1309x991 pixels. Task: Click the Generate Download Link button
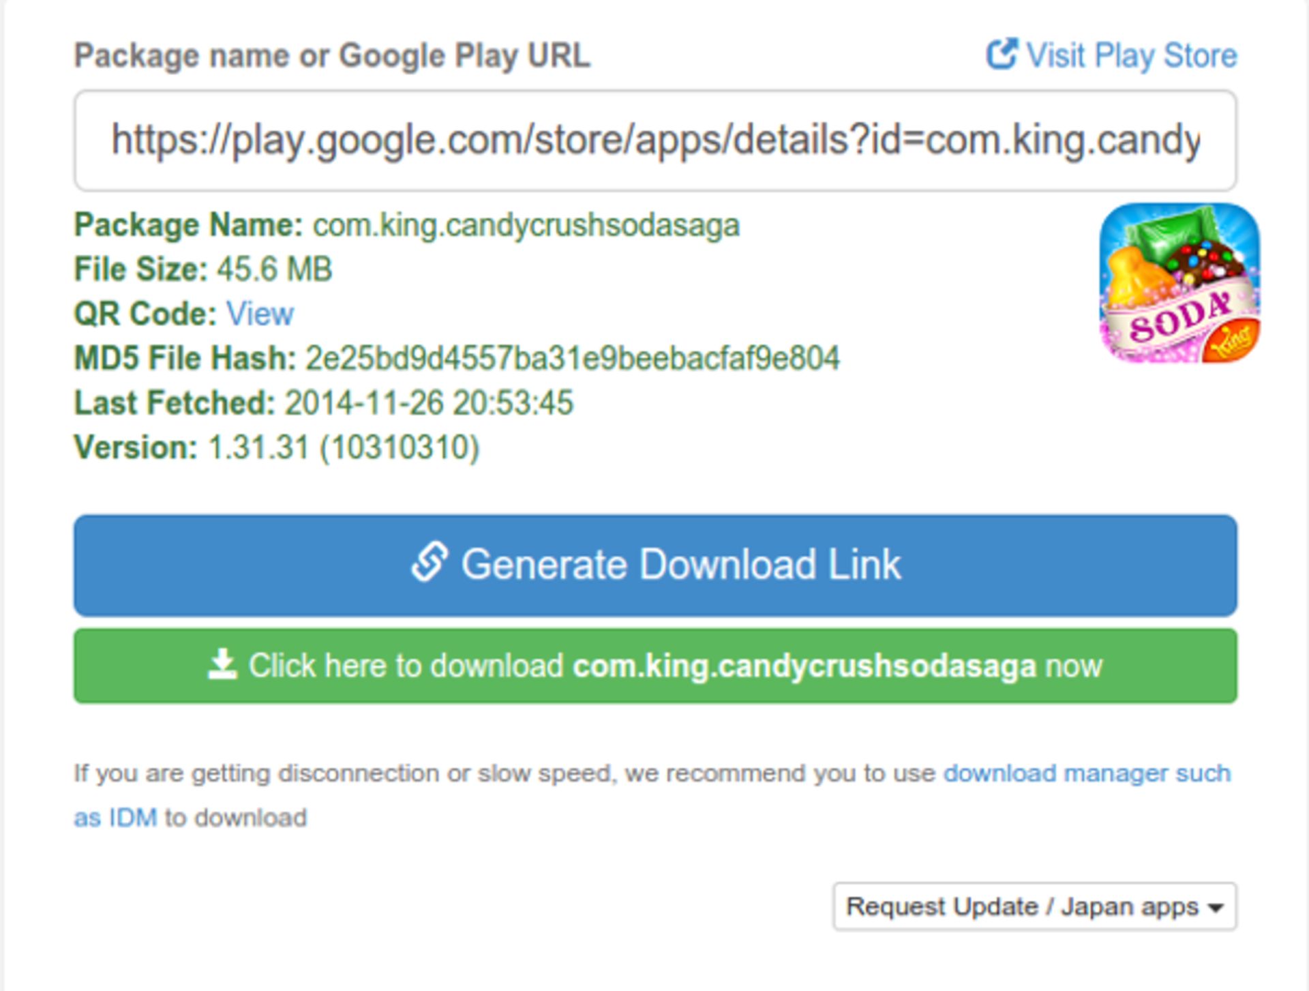pyautogui.click(x=655, y=565)
